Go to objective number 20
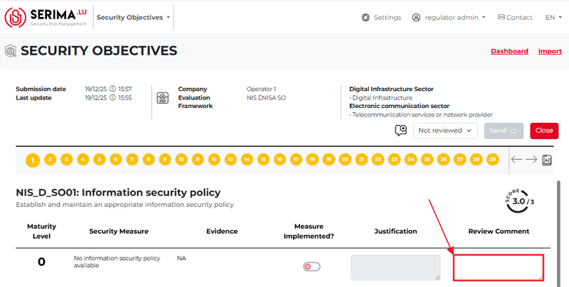The height and width of the screenshot is (287, 569). [345, 159]
